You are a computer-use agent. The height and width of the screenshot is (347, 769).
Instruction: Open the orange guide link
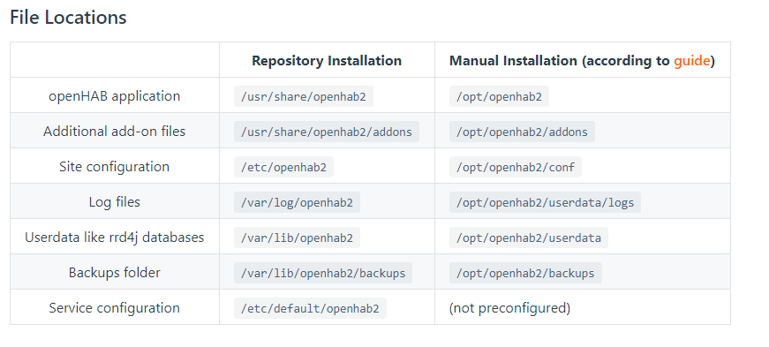tap(691, 61)
